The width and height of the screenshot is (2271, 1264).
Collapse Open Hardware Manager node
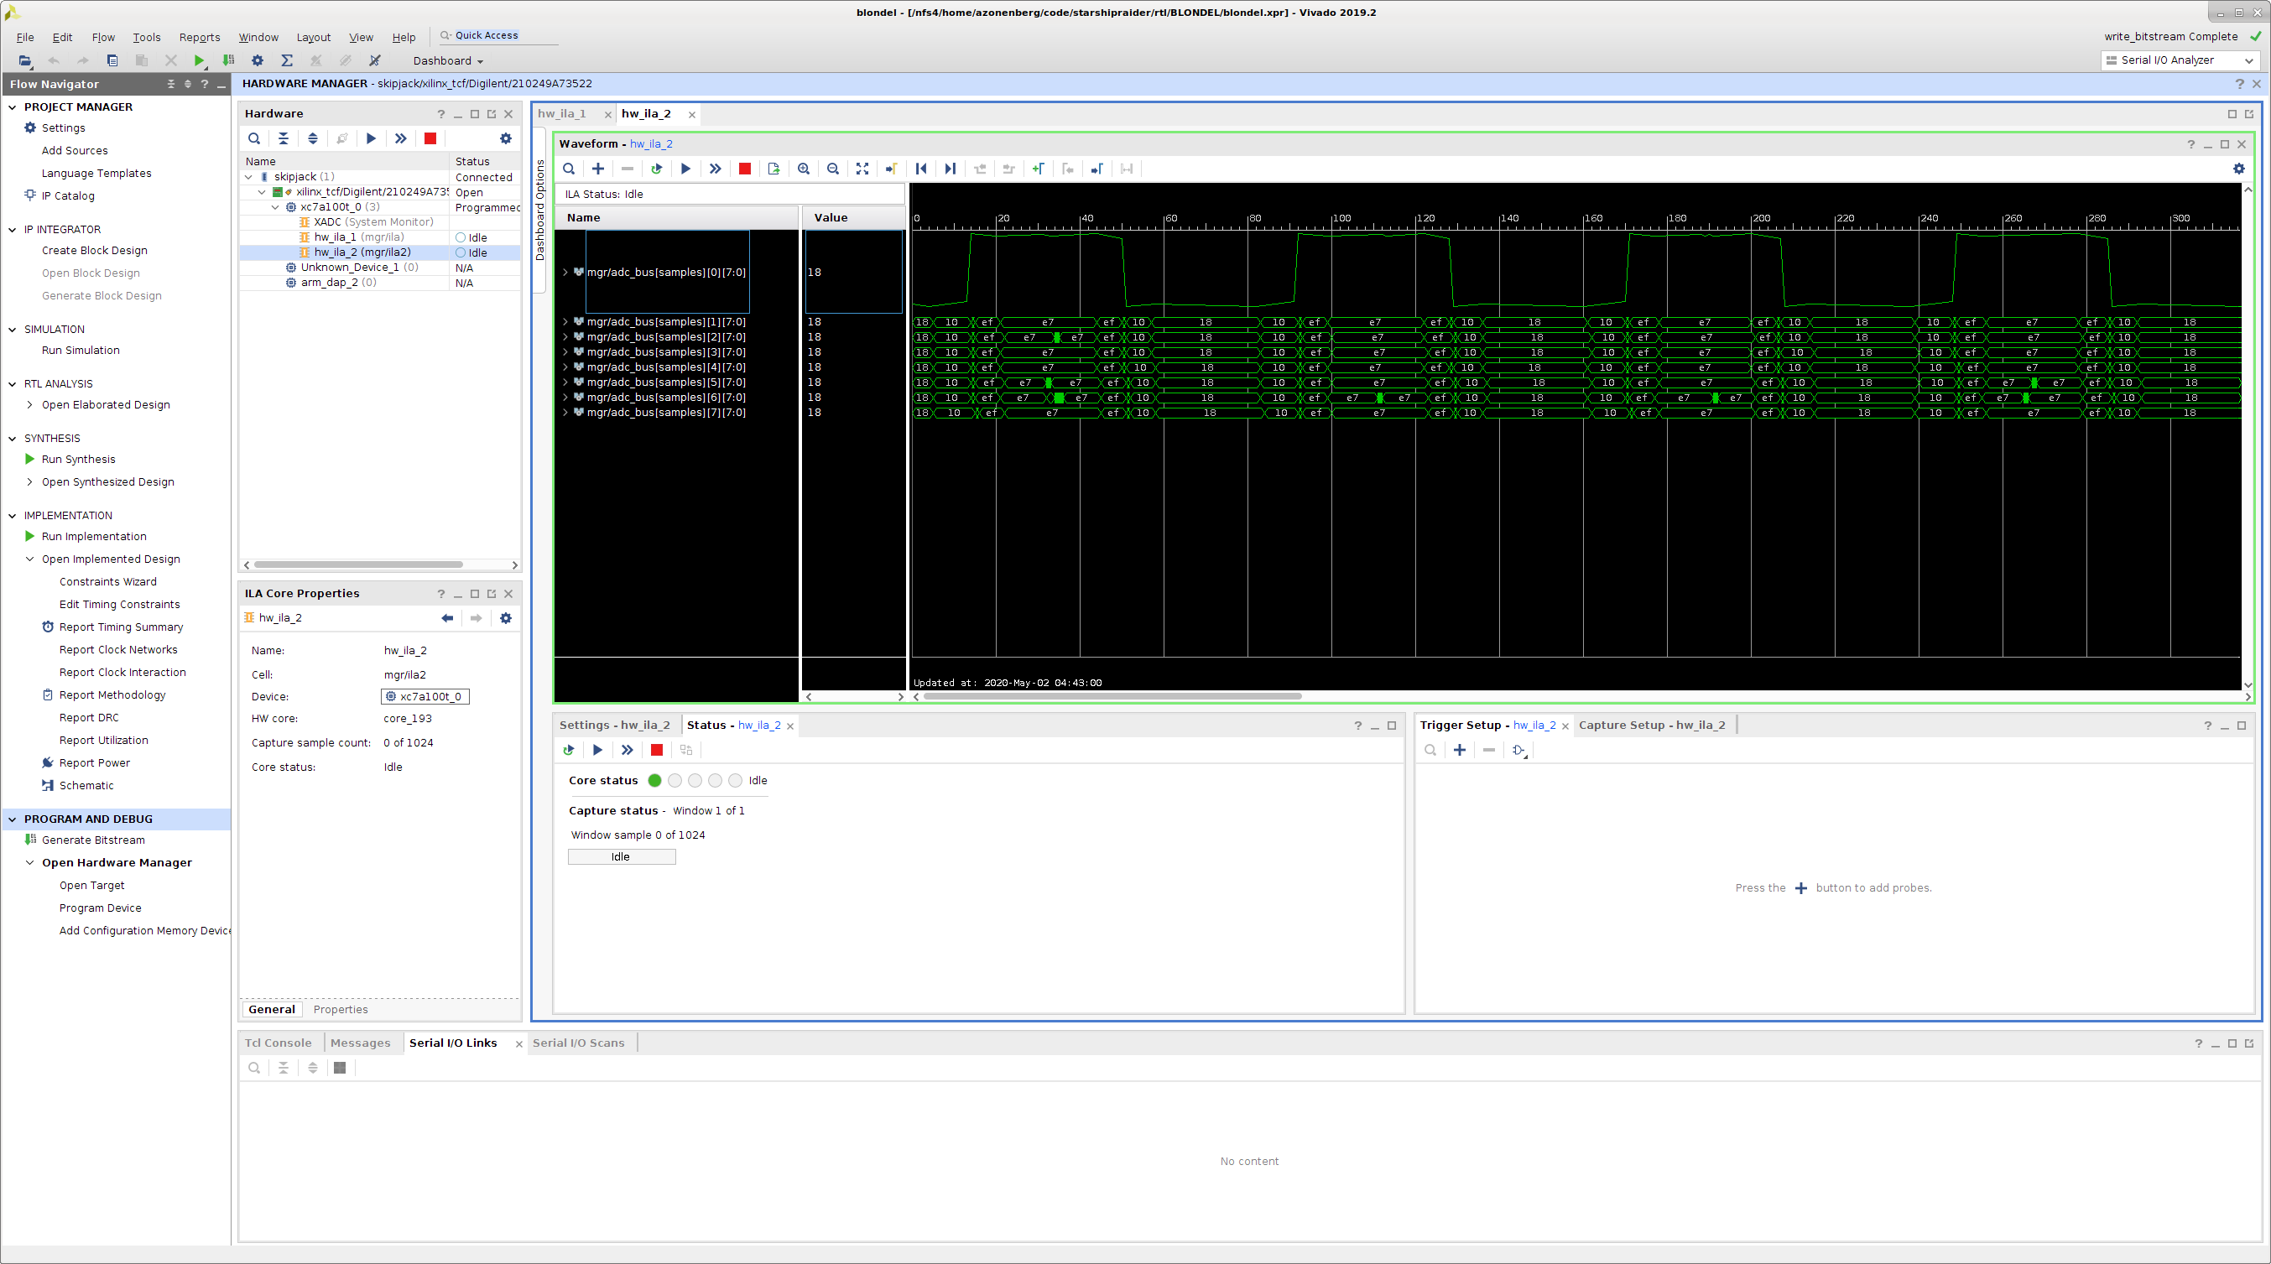click(30, 863)
